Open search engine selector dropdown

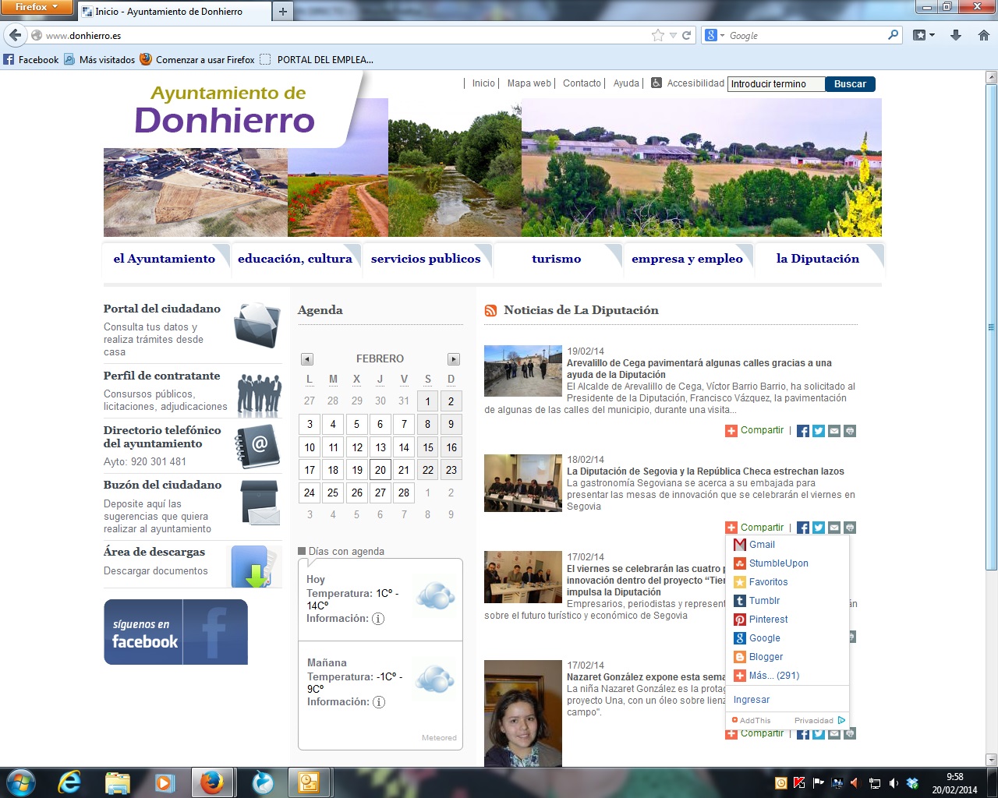pyautogui.click(x=715, y=35)
